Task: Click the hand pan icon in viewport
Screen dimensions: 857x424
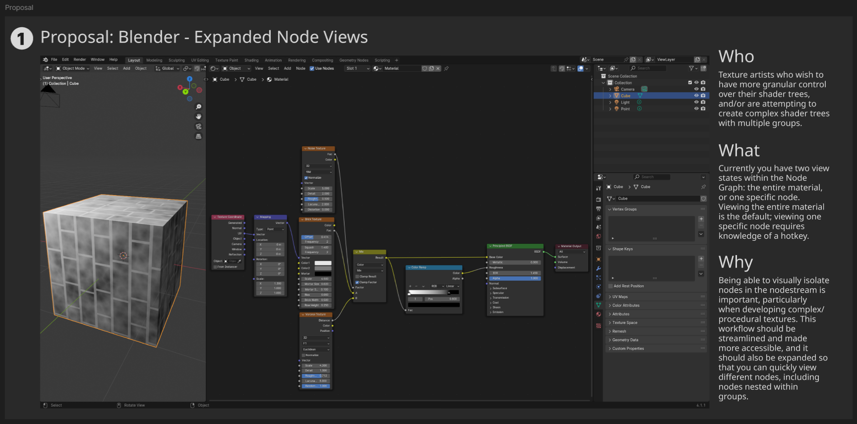Action: (x=198, y=116)
